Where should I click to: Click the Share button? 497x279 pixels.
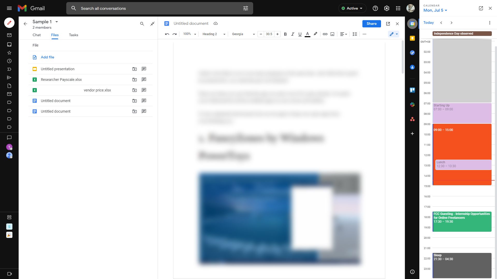pyautogui.click(x=371, y=23)
